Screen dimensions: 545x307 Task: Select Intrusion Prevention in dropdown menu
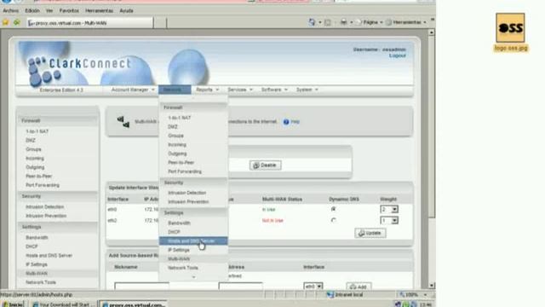188,202
